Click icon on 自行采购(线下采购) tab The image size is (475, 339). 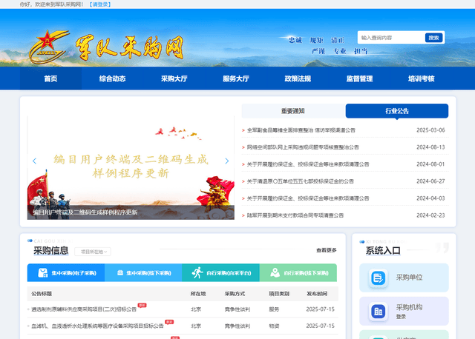tap(274, 273)
